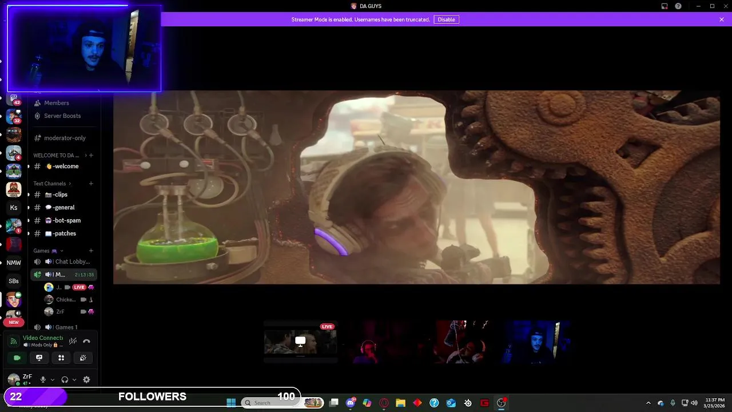The width and height of the screenshot is (732, 412).
Task: Start an activity button
Action: tap(61, 358)
